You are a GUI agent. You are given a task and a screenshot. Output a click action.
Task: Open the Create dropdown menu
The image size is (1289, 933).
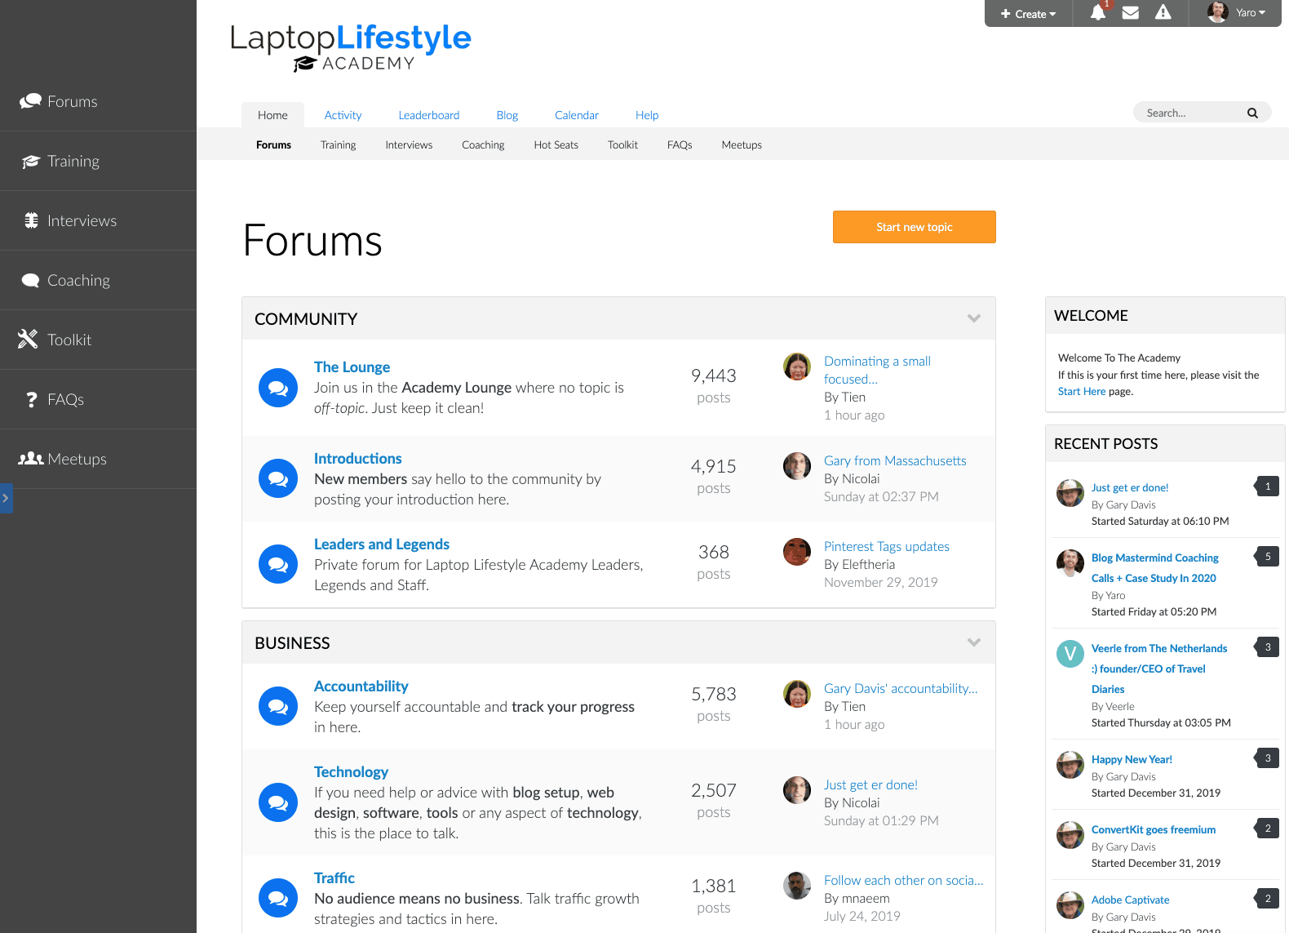1029,14
